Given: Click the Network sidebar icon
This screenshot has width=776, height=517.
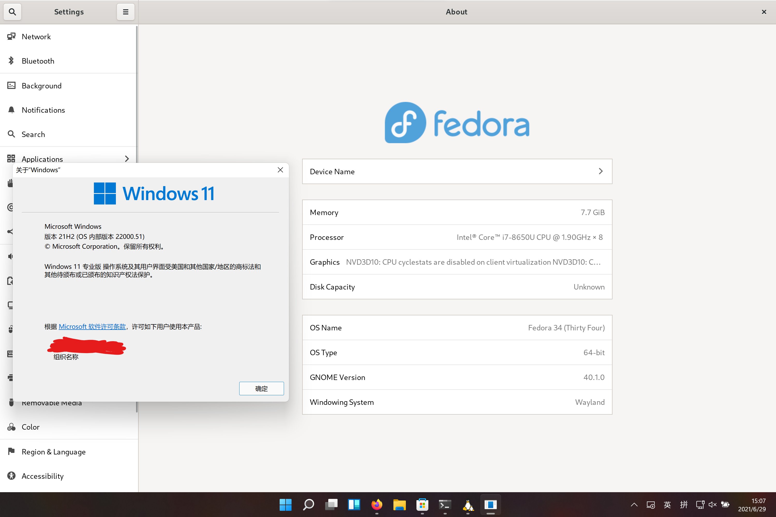Looking at the screenshot, I should coord(11,36).
